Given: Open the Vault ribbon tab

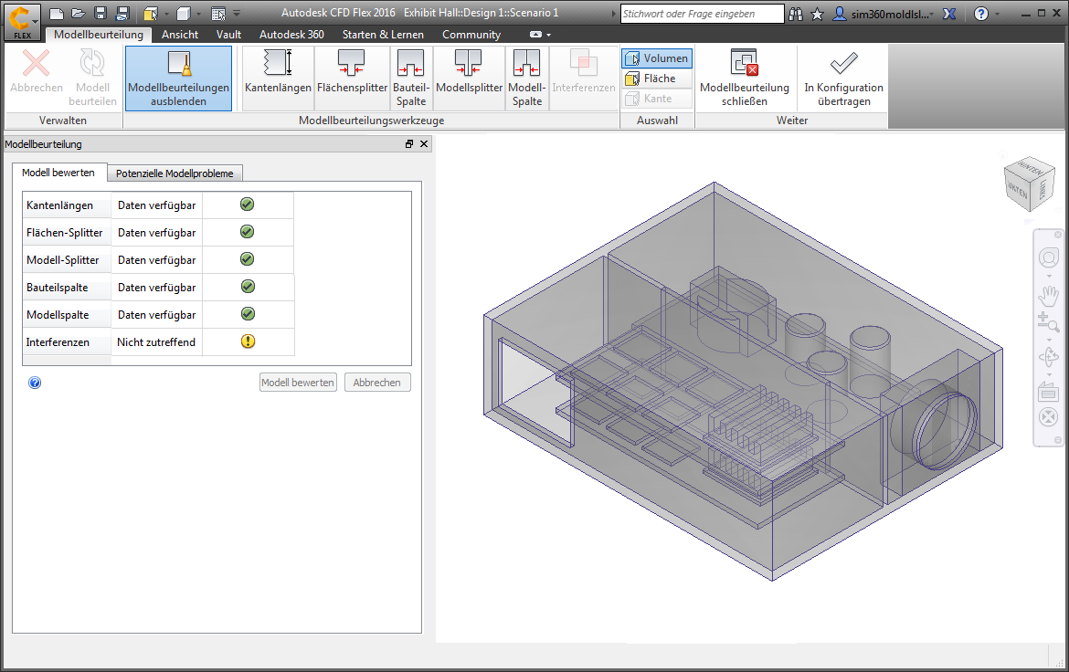Looking at the screenshot, I should click(x=228, y=34).
